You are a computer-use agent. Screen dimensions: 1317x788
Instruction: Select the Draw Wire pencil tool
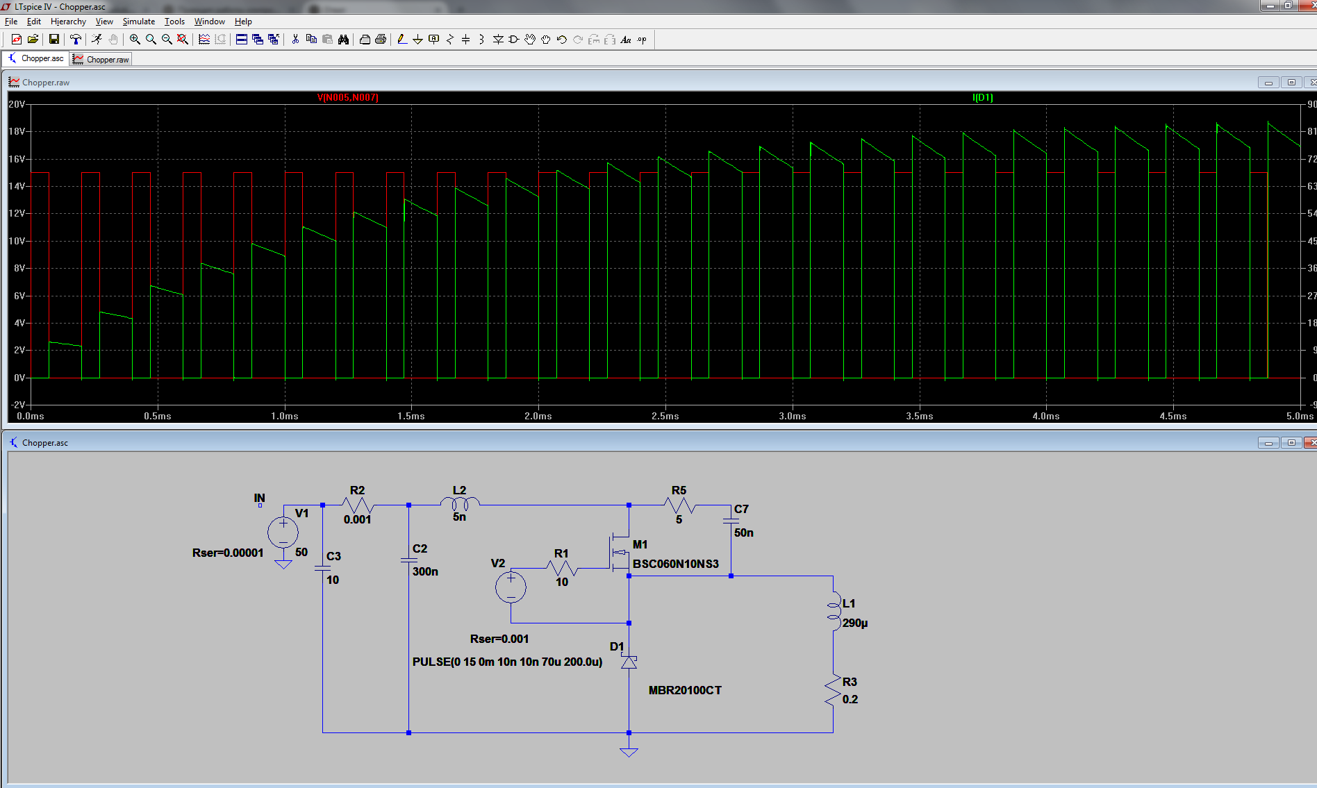pyautogui.click(x=401, y=40)
